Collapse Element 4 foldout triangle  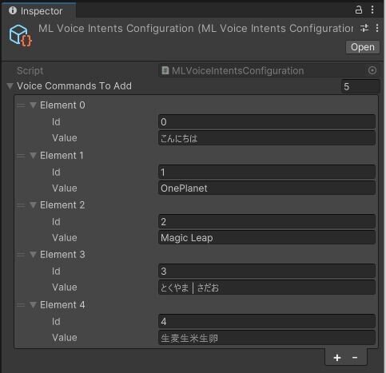coord(33,305)
